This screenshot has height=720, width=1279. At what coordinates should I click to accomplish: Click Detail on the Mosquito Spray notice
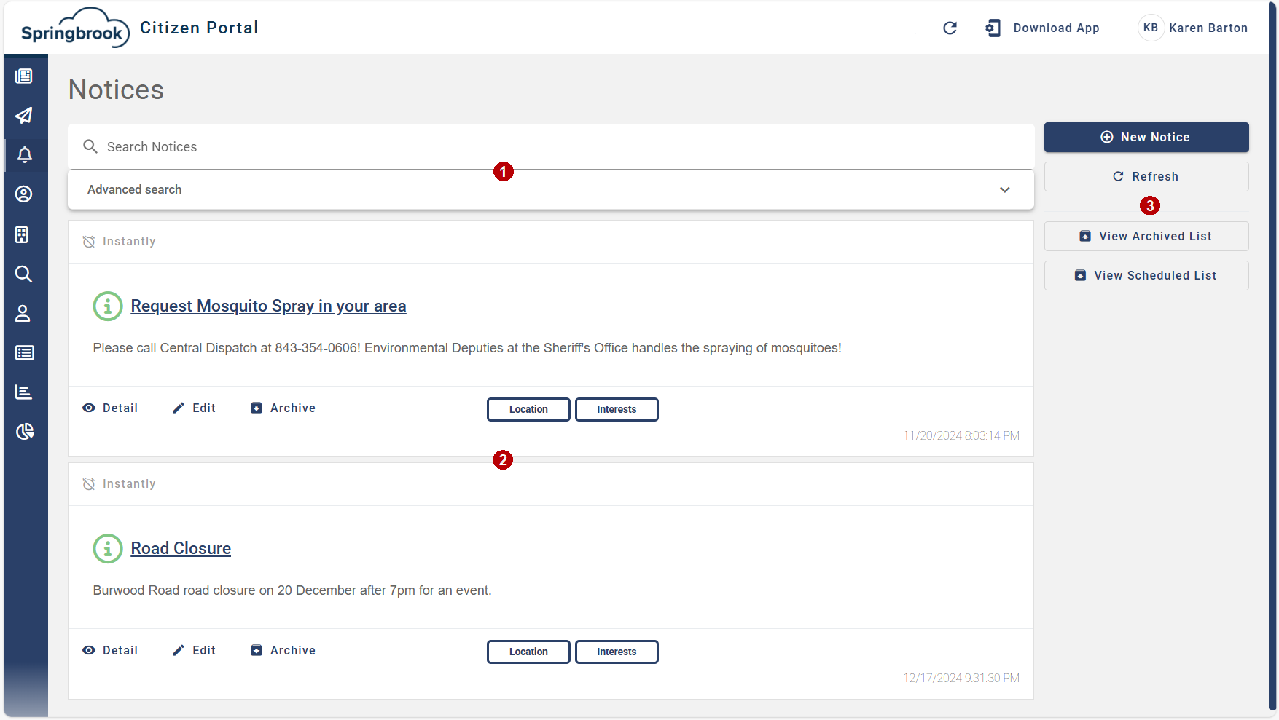pos(110,408)
